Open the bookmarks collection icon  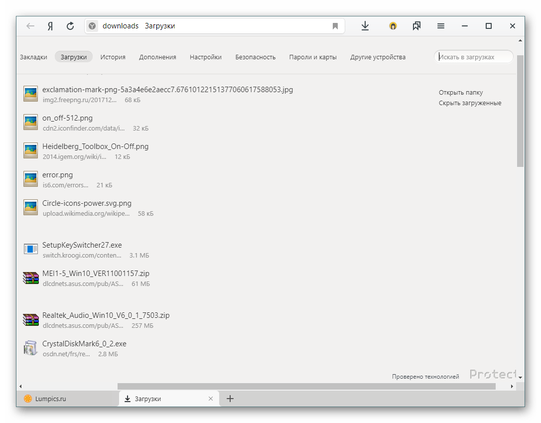click(x=416, y=26)
